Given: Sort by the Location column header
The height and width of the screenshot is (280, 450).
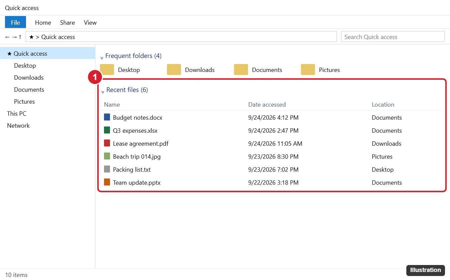Looking at the screenshot, I should [x=383, y=104].
